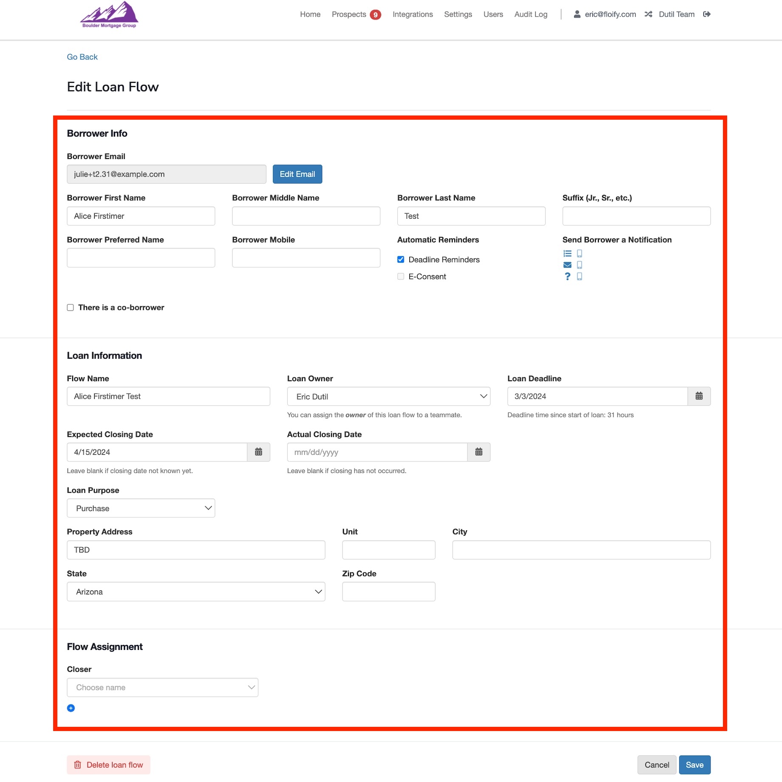Go to Audit Log in navigation
Screen dimensions: 782x782
[x=531, y=14]
